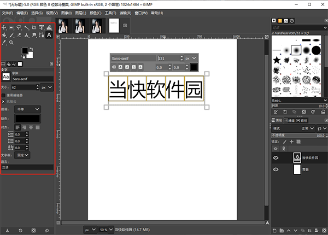Clear style of selected text icon
This screenshot has width=328, height=235.
[114, 67]
